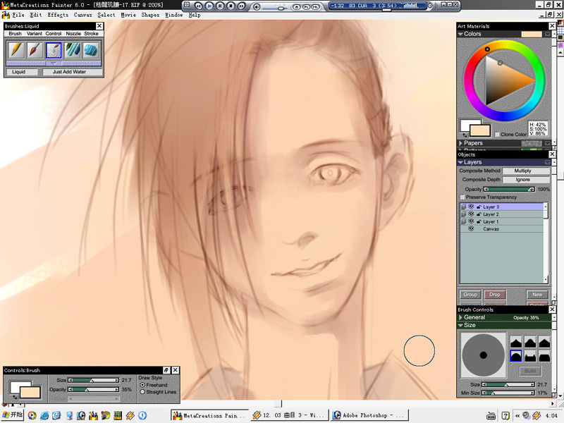Click the hue ring on the color wheel
Image resolution: width=564 pixels, height=423 pixels.
(x=487, y=49)
